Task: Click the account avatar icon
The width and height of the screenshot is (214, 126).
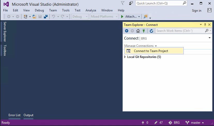Action: (209, 10)
